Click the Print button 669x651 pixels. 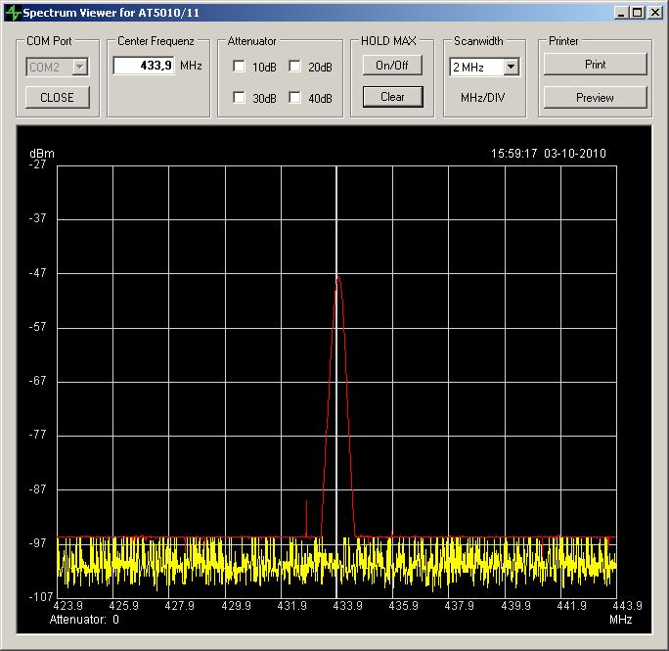(596, 65)
